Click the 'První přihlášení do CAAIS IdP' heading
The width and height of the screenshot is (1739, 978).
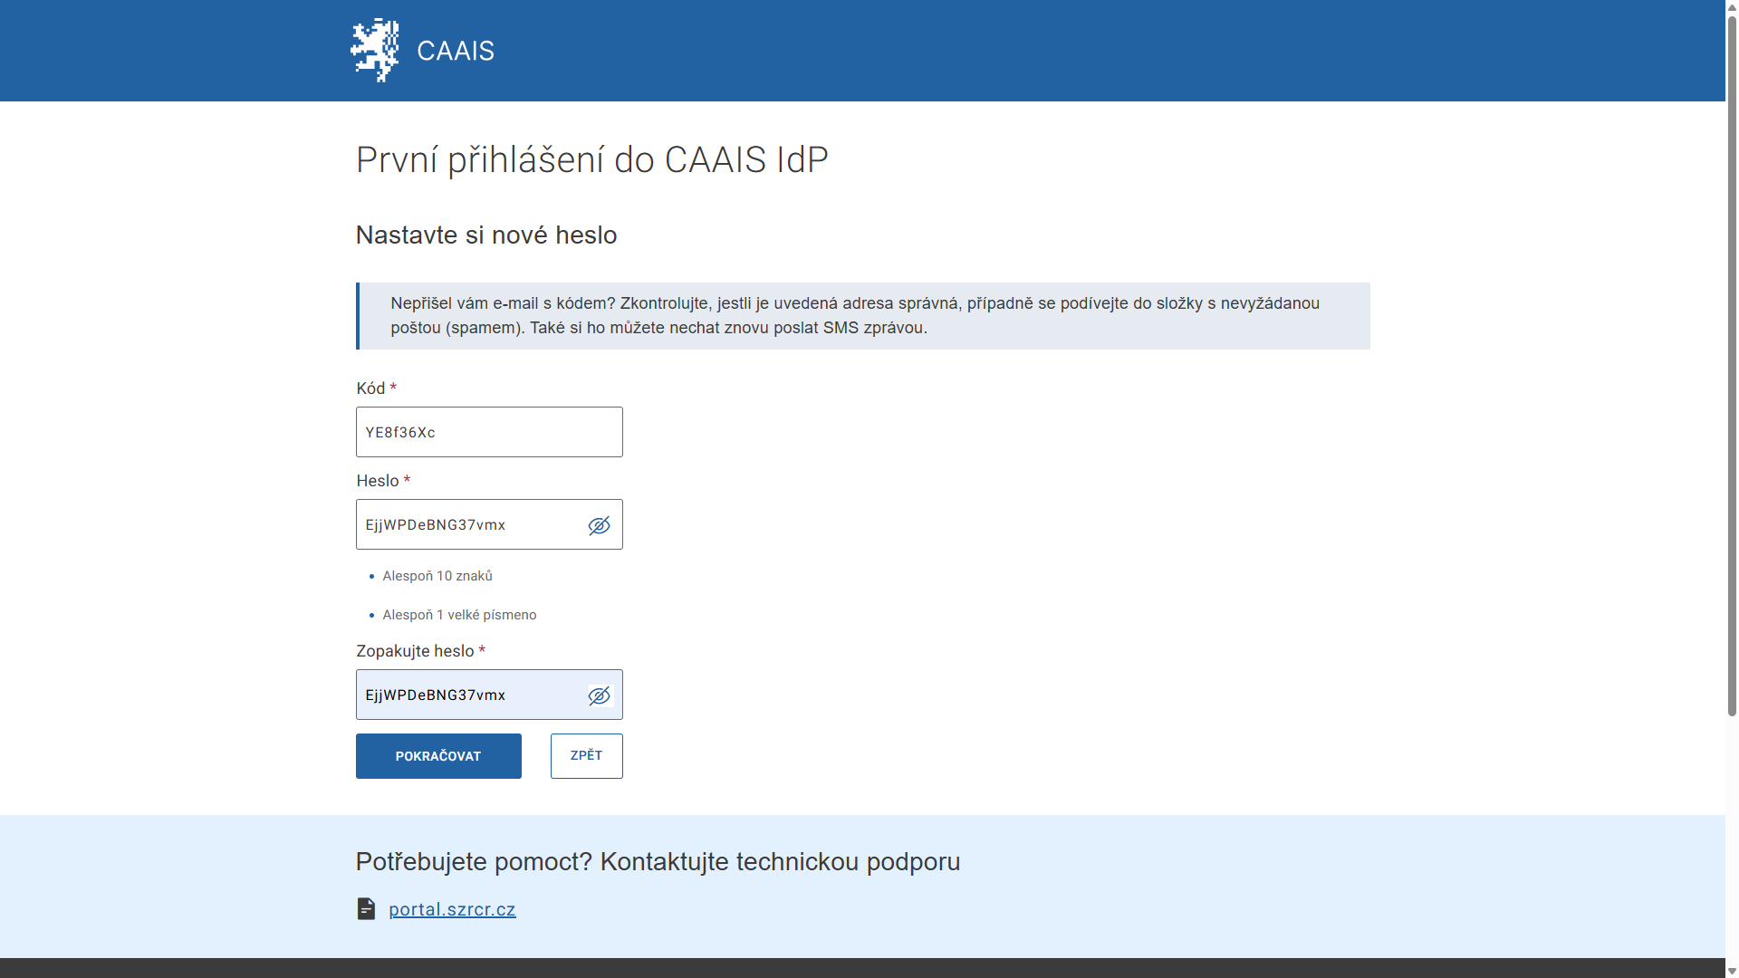(591, 159)
